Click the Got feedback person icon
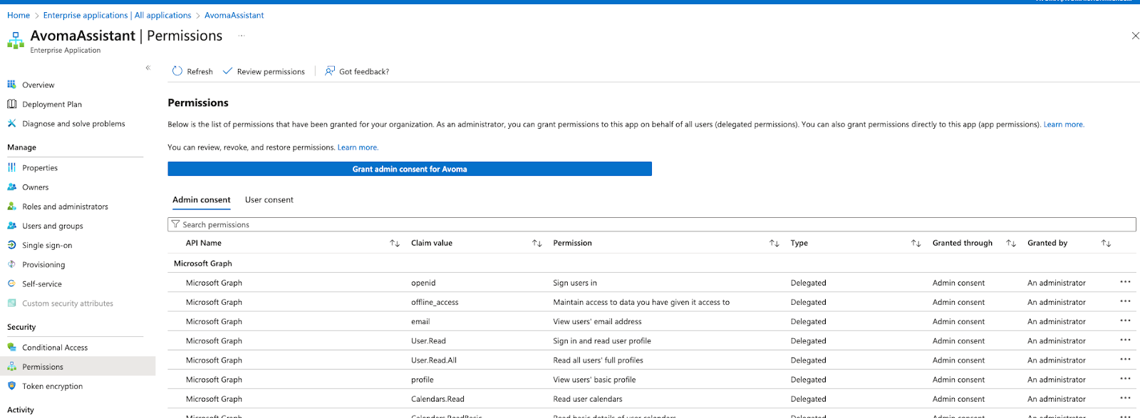Viewport: 1140px width, 418px height. [x=330, y=70]
